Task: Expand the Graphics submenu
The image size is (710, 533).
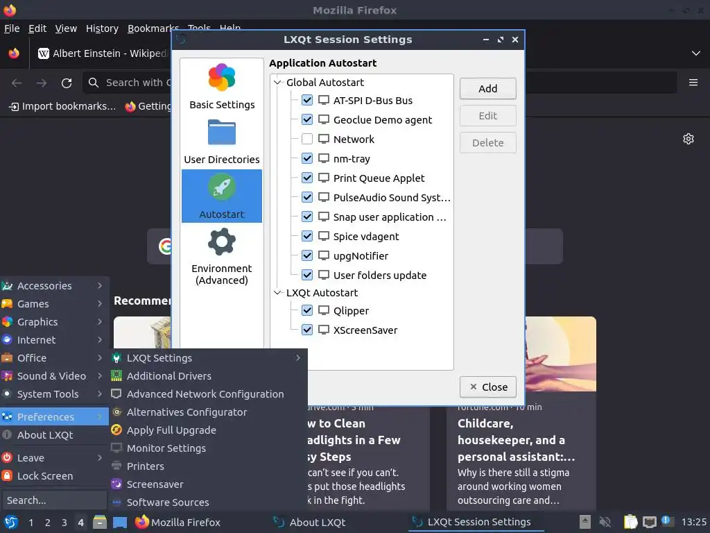Action: 54,322
